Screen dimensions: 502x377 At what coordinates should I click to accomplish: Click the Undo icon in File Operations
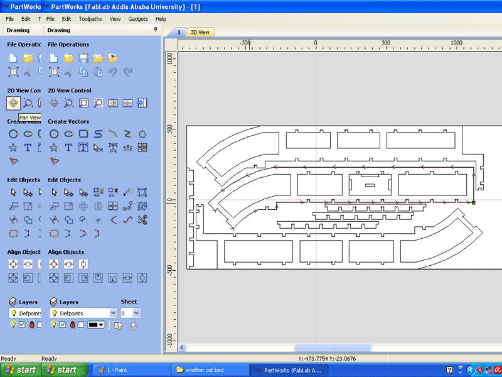(x=114, y=72)
